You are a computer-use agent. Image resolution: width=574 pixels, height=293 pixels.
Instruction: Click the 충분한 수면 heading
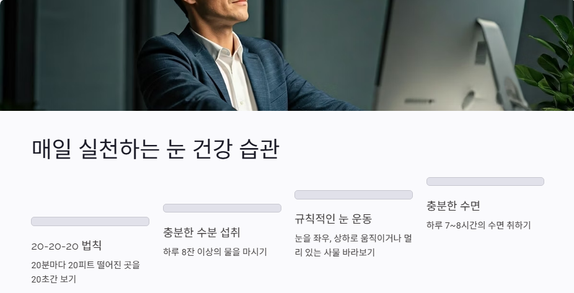click(x=453, y=206)
